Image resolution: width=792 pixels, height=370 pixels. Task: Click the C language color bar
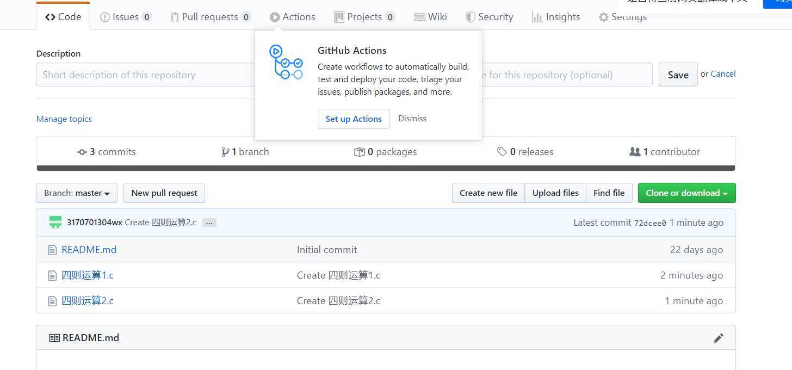tap(386, 168)
